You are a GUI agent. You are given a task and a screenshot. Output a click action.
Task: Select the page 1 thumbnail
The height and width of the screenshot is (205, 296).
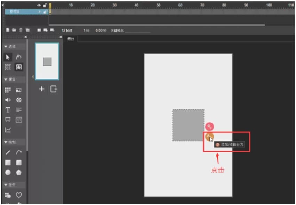47,62
